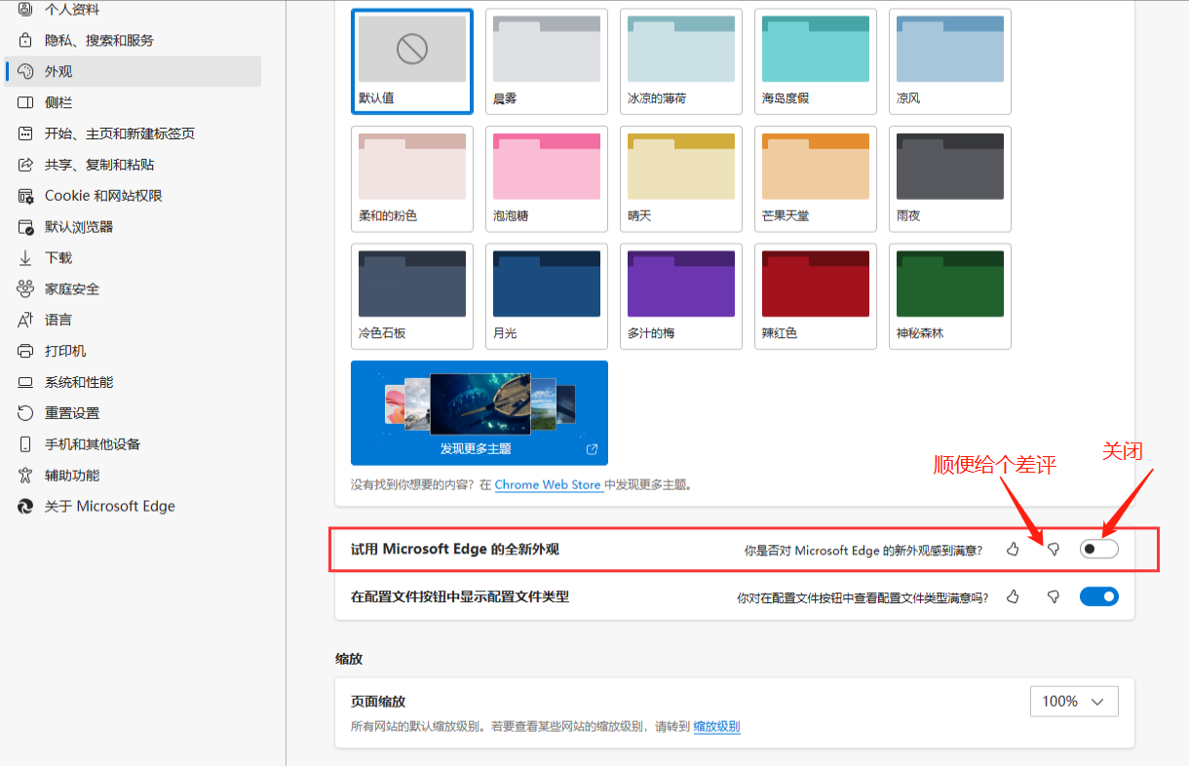Select the 海岛度假 theme

pyautogui.click(x=816, y=61)
